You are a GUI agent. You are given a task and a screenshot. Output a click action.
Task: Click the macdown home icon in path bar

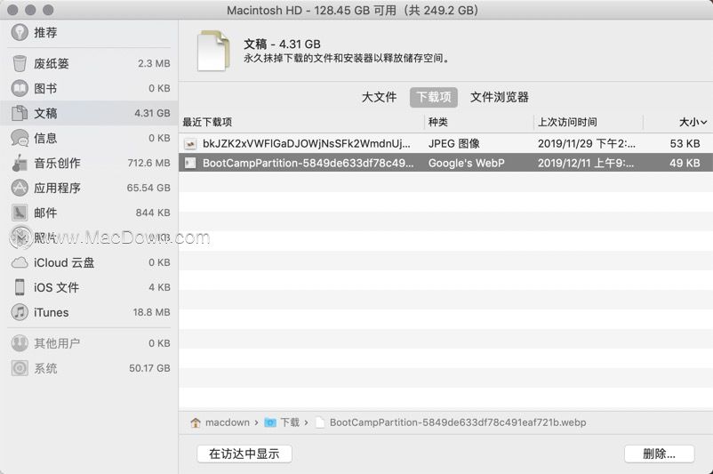click(196, 422)
